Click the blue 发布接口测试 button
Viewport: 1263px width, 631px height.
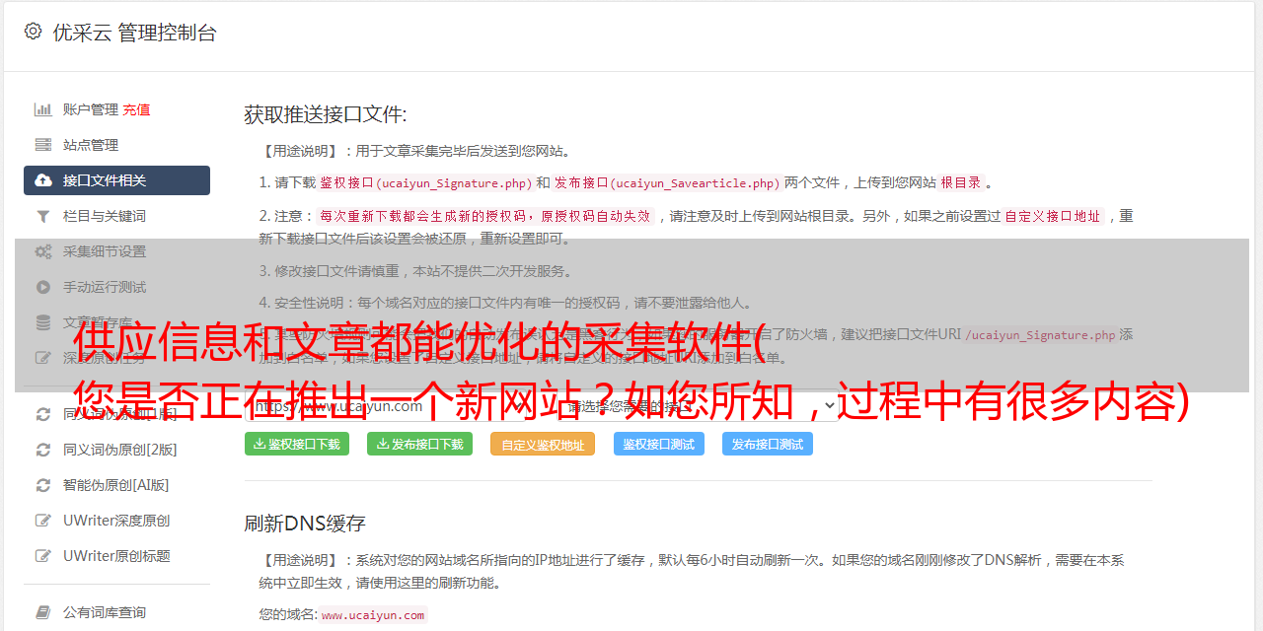[x=768, y=444]
